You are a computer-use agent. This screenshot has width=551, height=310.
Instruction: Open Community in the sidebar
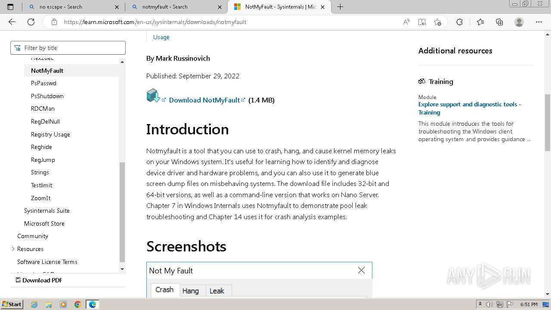[x=33, y=236]
